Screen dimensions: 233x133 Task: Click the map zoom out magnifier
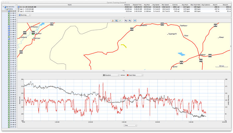pos(130,21)
